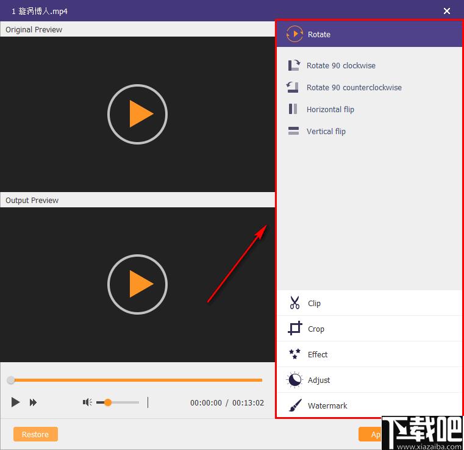464x450 pixels.
Task: Click the small play button in the controls
Action: (15, 402)
